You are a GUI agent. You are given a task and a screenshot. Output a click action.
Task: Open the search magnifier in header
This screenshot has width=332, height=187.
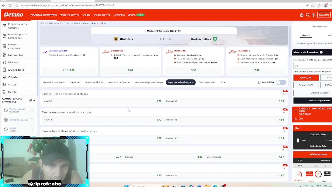(308, 15)
